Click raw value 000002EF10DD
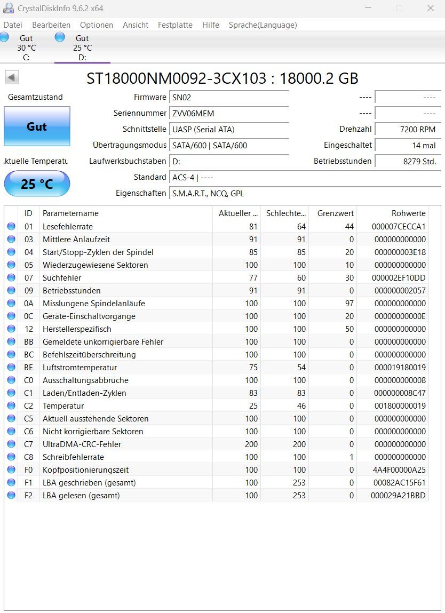The image size is (445, 613). [399, 277]
